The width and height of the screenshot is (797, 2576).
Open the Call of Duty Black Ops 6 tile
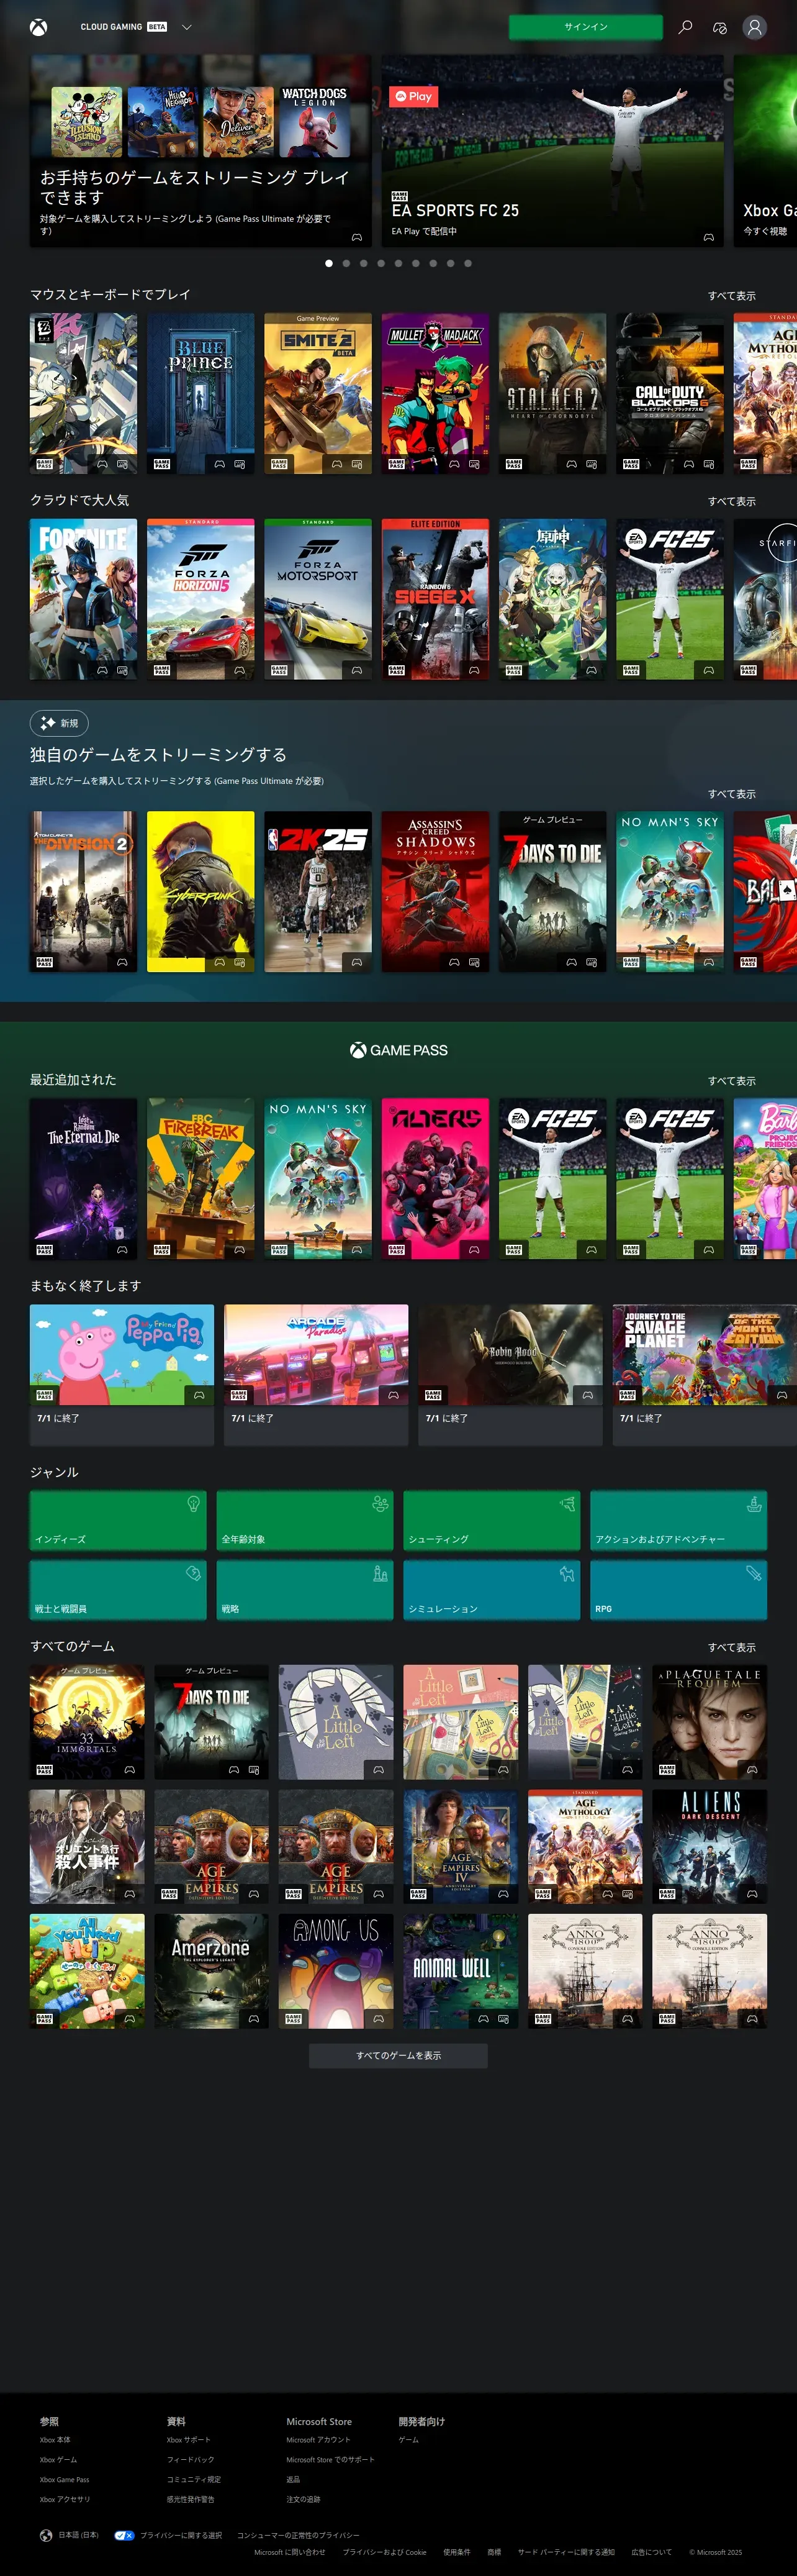click(669, 393)
